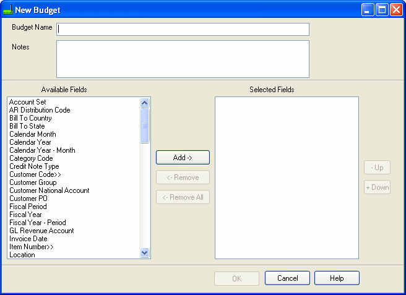406x295 pixels.
Task: Expand the Item Number>> field
Action: [32, 247]
